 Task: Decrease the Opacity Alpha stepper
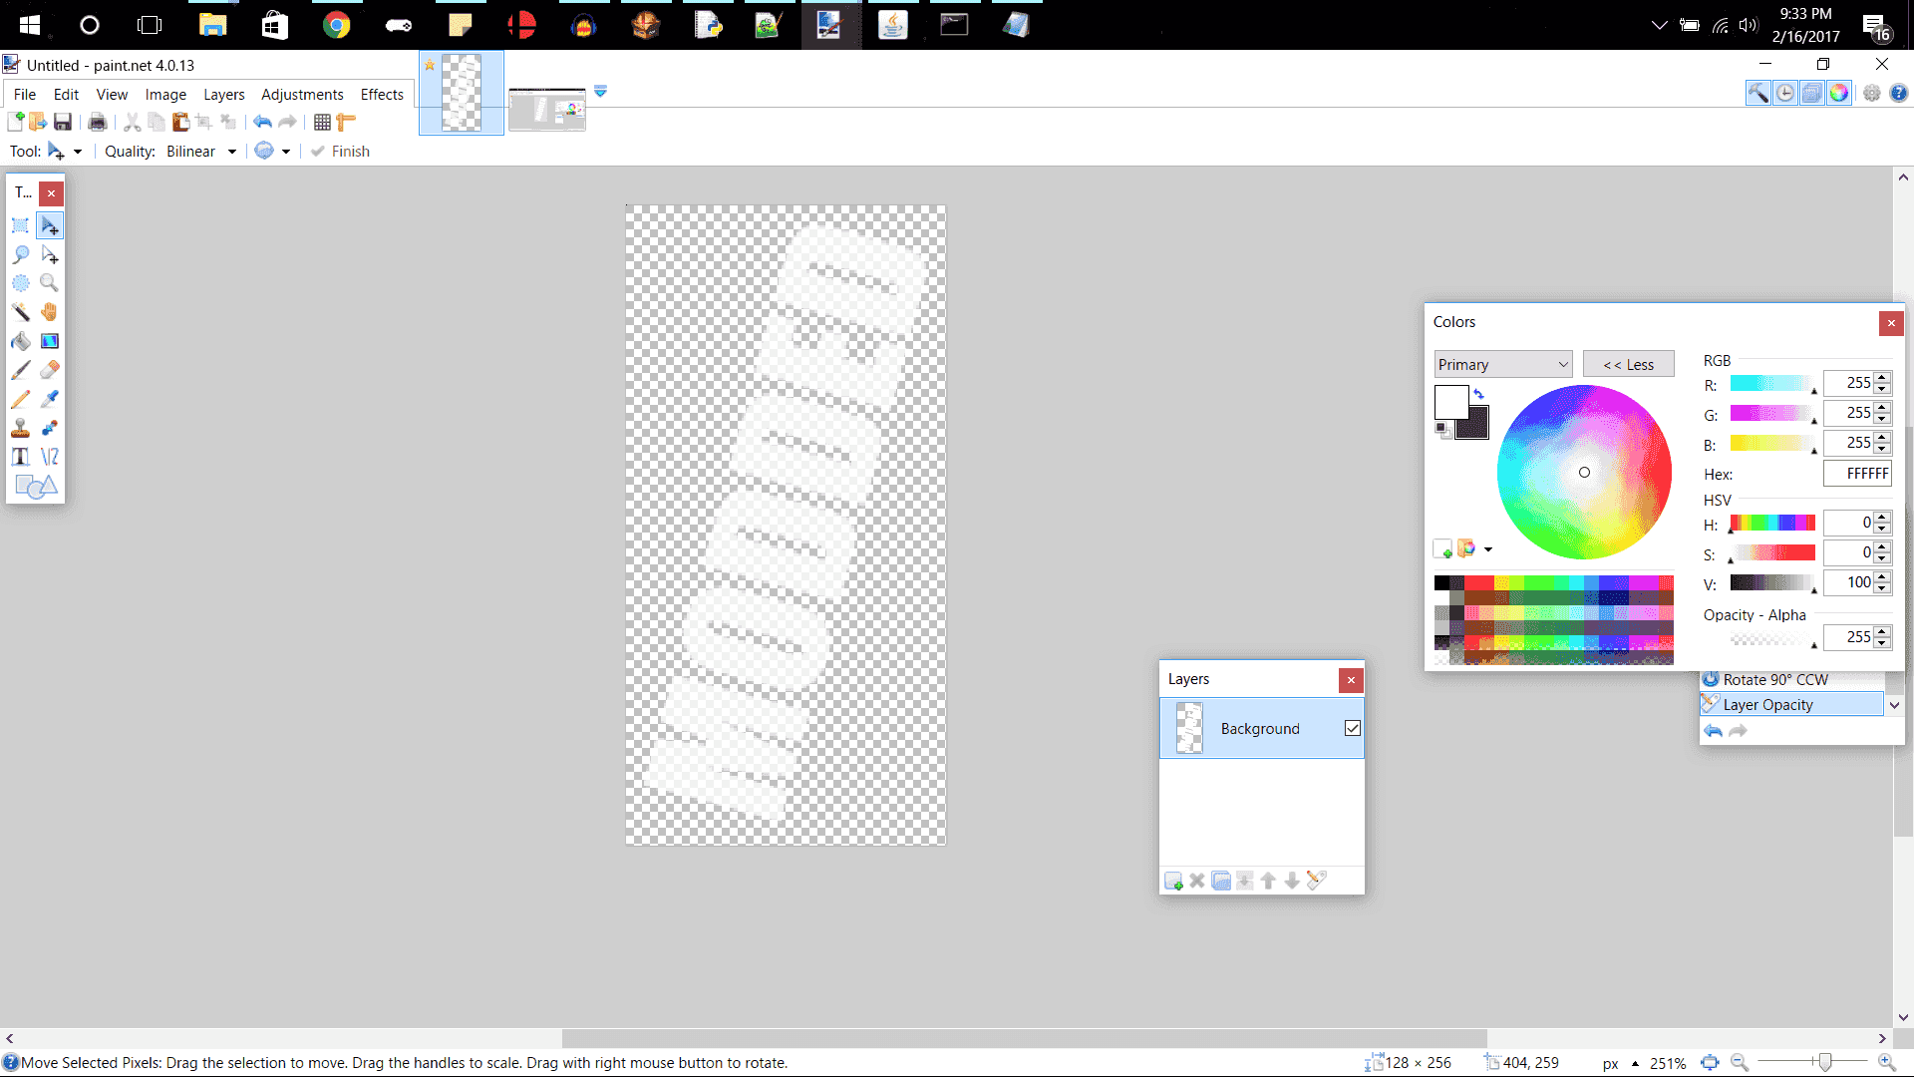(1882, 642)
